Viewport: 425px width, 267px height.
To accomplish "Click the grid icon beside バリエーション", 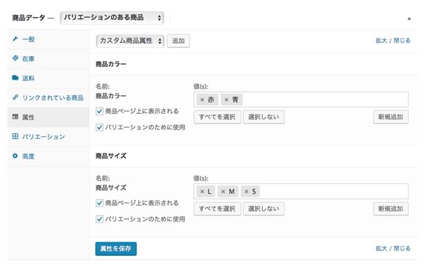I will click(x=15, y=136).
